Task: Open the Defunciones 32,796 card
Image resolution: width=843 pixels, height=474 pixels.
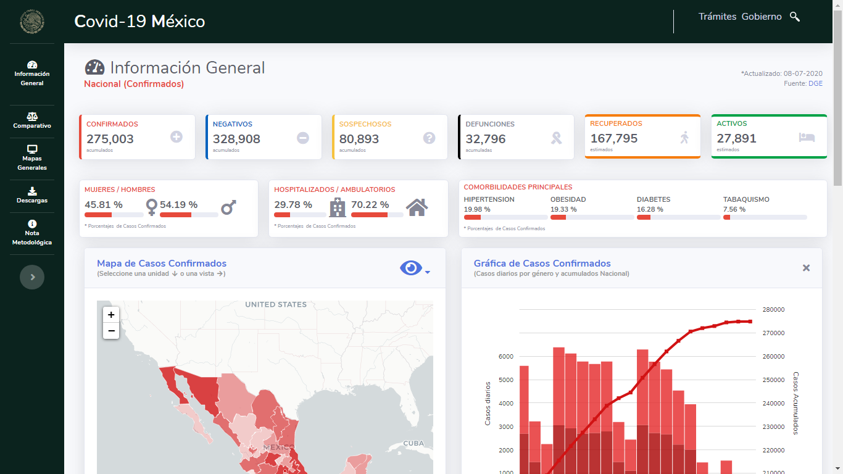Action: [516, 137]
